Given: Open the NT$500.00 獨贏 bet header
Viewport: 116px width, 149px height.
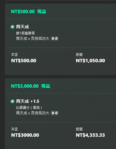Looking at the screenshot, I should tap(29, 12).
